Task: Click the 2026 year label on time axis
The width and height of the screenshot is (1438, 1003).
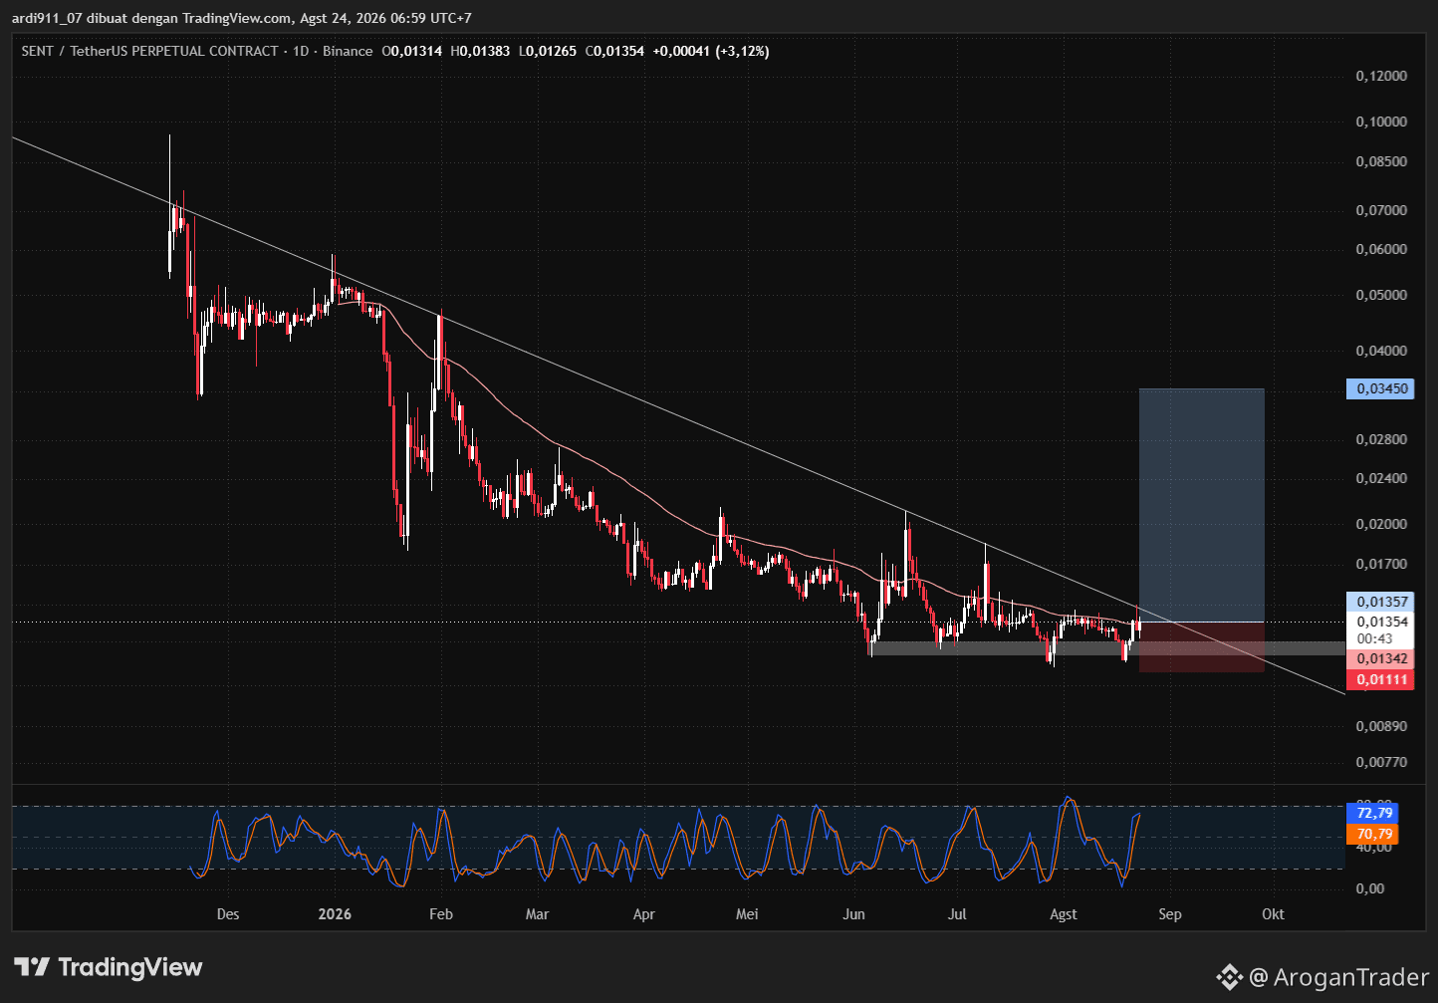Action: (x=335, y=914)
